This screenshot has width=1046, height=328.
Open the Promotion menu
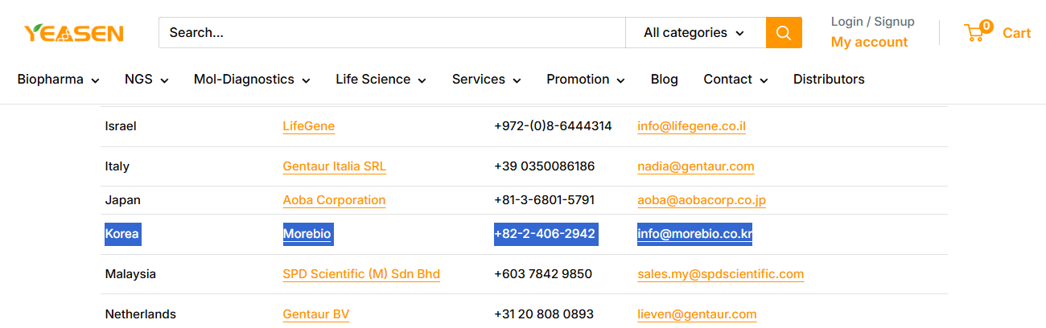click(x=585, y=80)
